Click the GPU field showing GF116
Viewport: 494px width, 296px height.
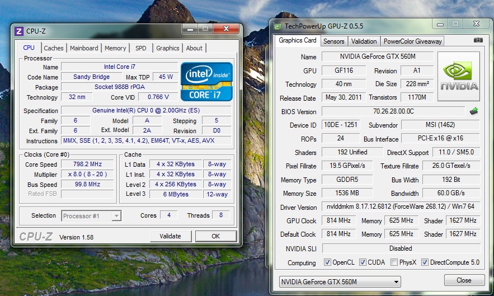pos(344,71)
